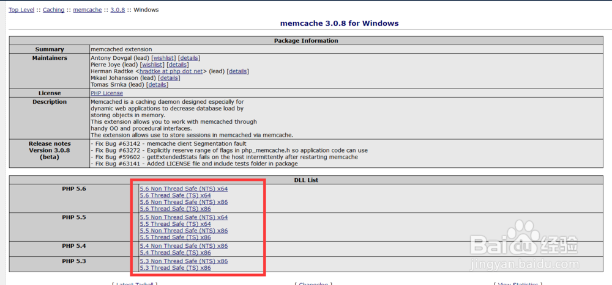Click the 'DLL List' table header
Viewport: 612px width, 285px height.
pyautogui.click(x=306, y=180)
